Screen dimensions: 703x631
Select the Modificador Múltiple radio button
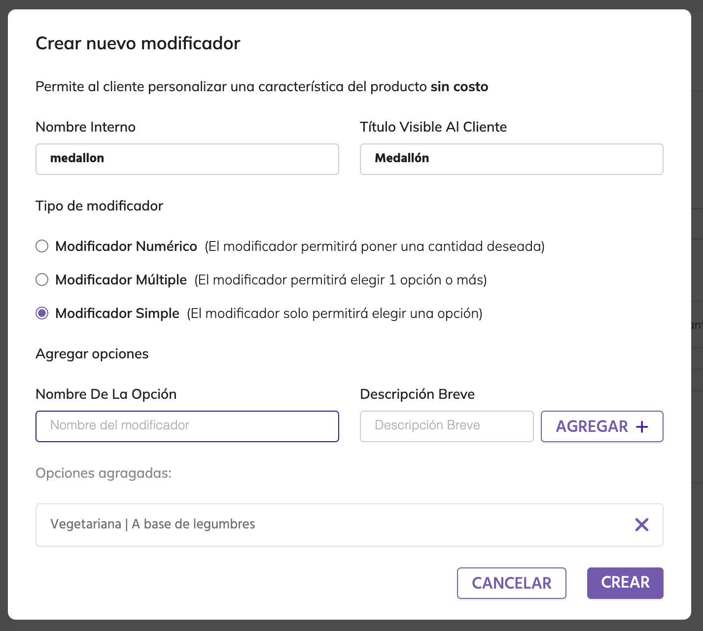click(x=42, y=280)
